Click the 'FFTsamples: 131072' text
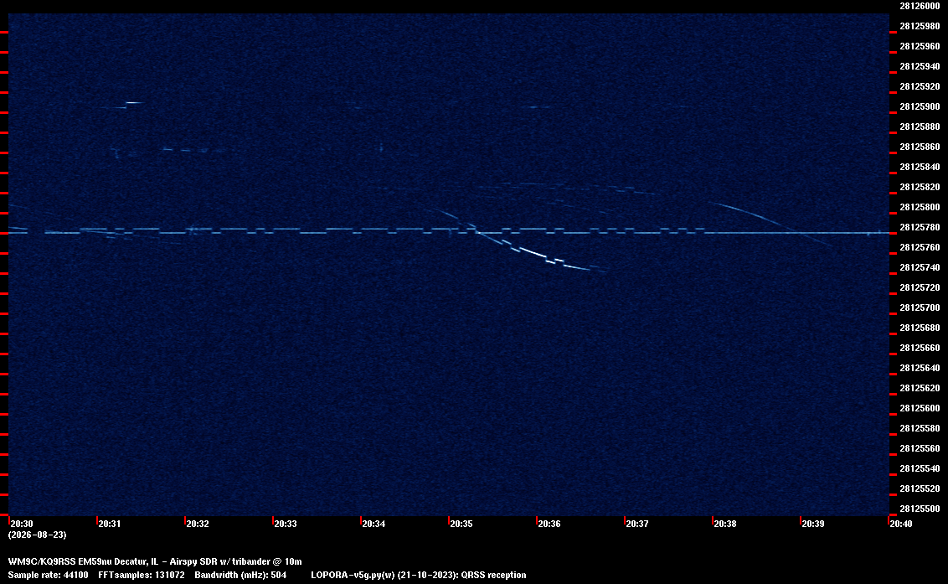Image resolution: width=948 pixels, height=584 pixels. click(142, 575)
